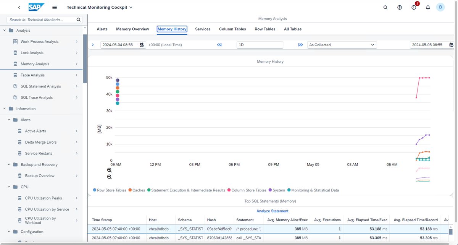Toggle Caches legend series
This screenshot has height=245, width=458.
(x=137, y=190)
